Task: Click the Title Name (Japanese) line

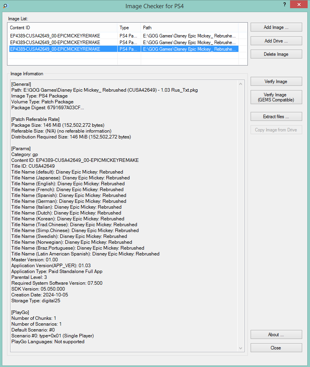Action: (70, 178)
